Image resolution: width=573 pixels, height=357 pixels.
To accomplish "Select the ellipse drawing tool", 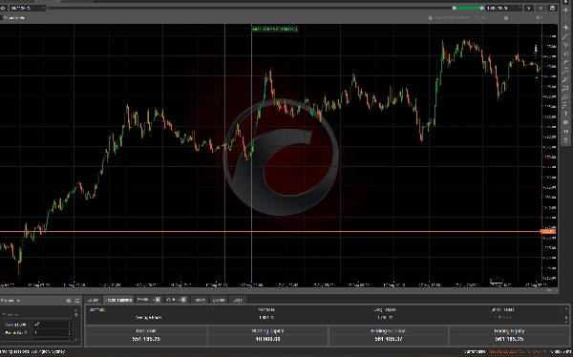I will tap(565, 96).
